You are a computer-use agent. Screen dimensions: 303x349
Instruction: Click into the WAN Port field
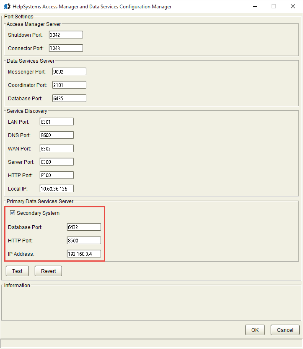point(57,148)
